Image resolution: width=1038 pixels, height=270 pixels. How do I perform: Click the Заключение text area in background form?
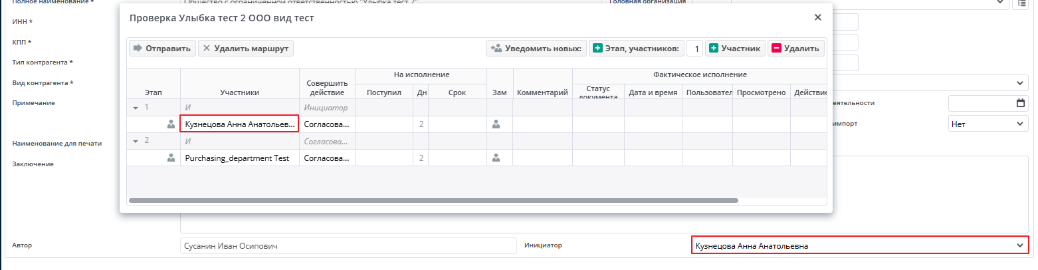[x=604, y=194]
